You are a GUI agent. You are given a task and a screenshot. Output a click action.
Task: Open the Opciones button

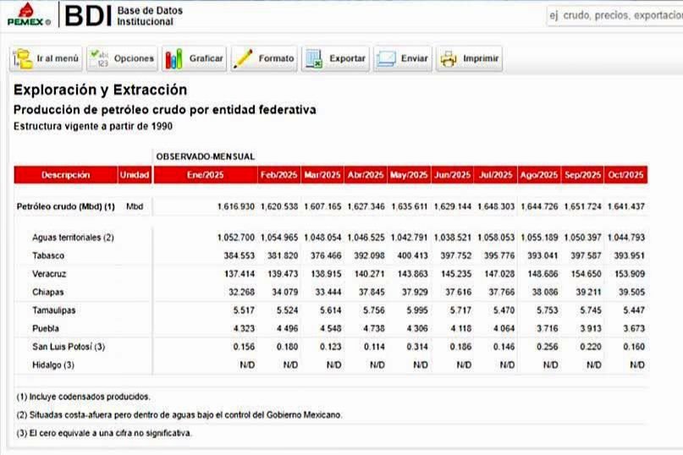[122, 59]
